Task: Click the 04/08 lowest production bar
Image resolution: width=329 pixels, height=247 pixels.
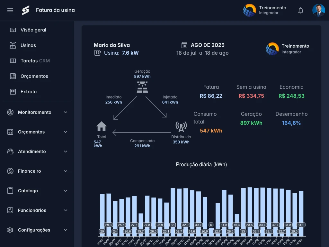Action: coord(211,232)
